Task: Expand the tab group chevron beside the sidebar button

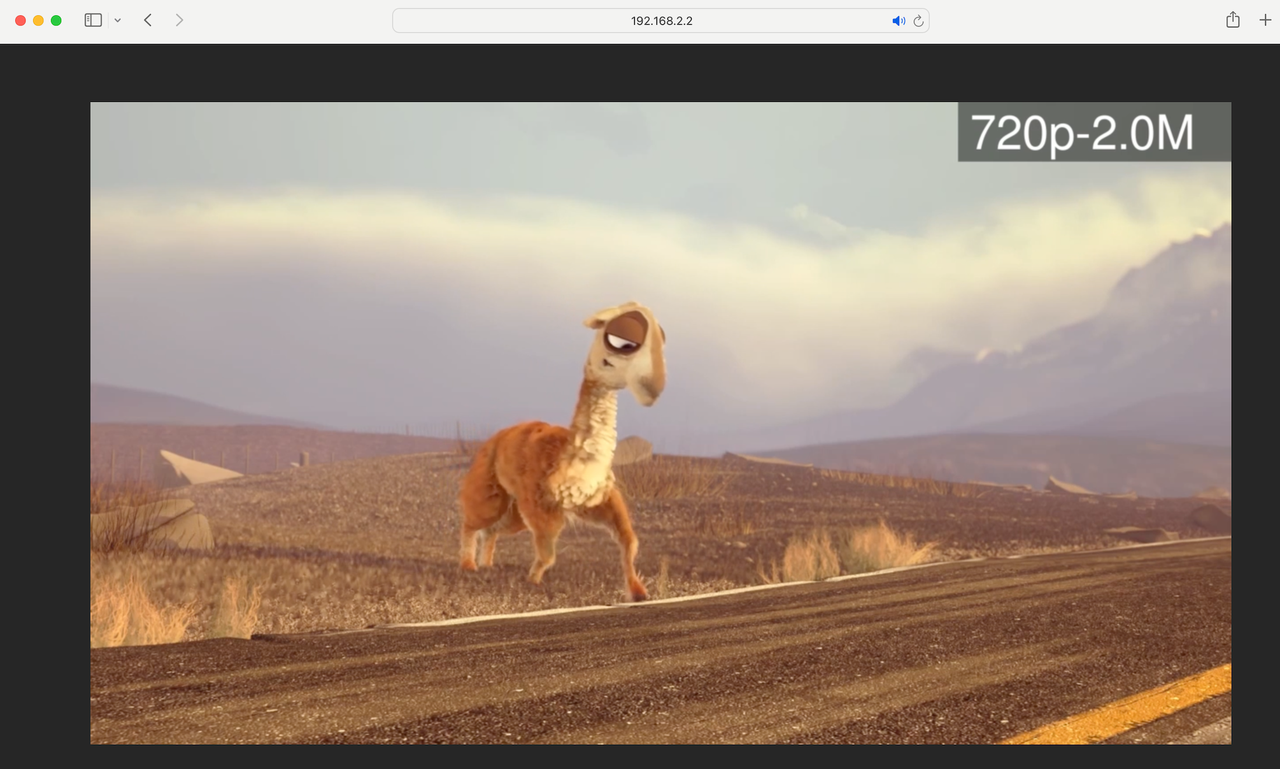Action: [x=117, y=20]
